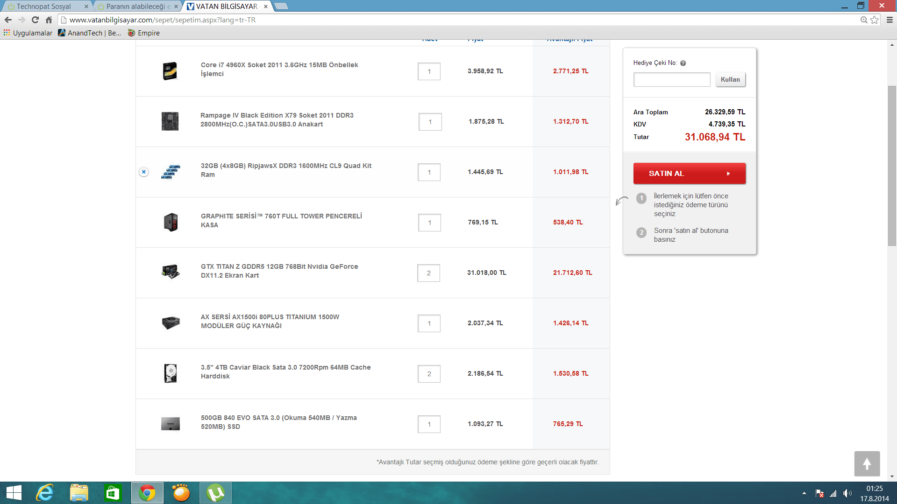Open the Chrome menu hamburger icon
This screenshot has height=504, width=897.
(x=890, y=20)
